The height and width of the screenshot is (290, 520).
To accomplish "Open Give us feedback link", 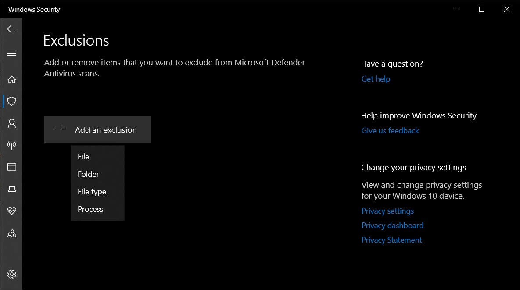I will [x=391, y=131].
